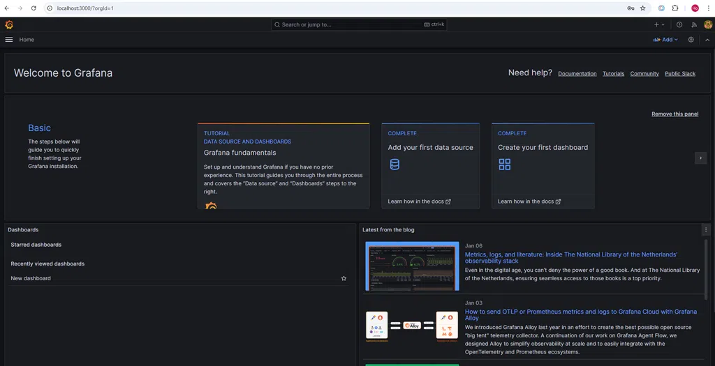Click the Jan 06 date text
The height and width of the screenshot is (366, 715).
tap(473, 246)
